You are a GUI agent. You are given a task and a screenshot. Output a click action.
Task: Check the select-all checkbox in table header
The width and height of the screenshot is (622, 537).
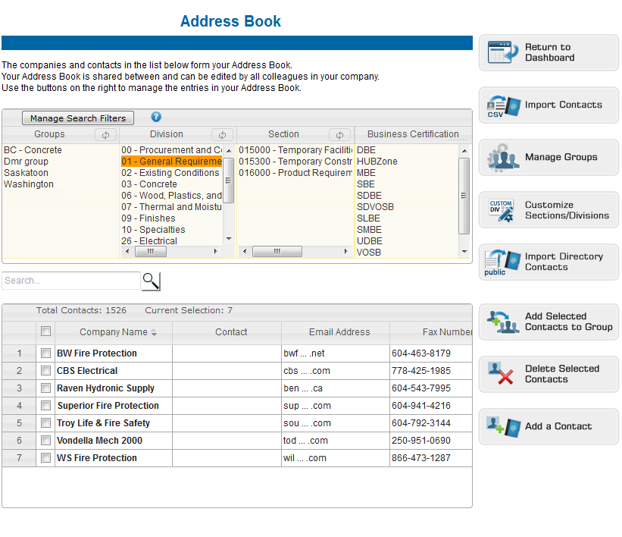tap(45, 331)
